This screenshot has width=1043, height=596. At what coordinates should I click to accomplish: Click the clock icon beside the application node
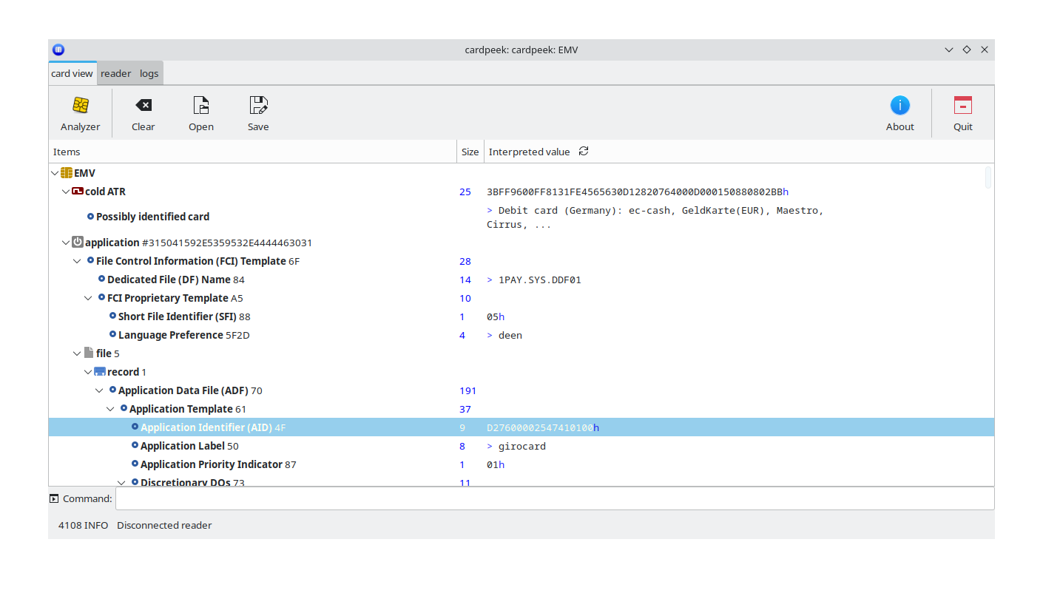pyautogui.click(x=77, y=242)
